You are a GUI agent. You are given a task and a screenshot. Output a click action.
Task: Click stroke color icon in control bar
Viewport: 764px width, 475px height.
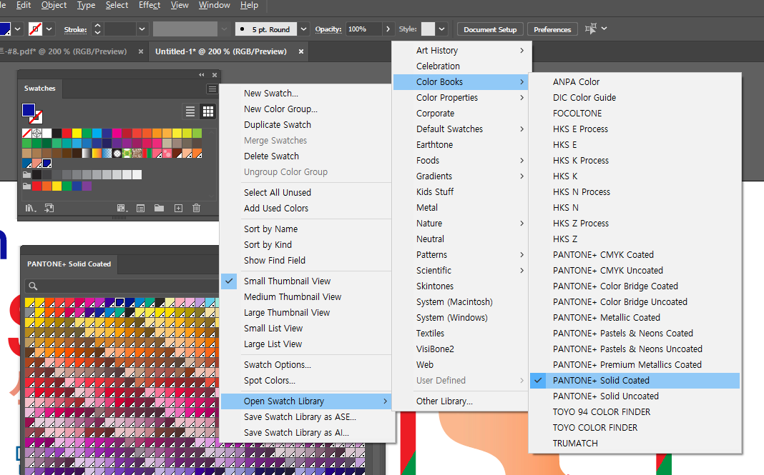pos(35,29)
